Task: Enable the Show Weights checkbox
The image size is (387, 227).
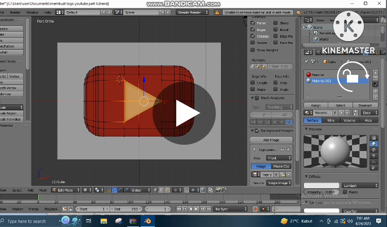Action: [253, 50]
